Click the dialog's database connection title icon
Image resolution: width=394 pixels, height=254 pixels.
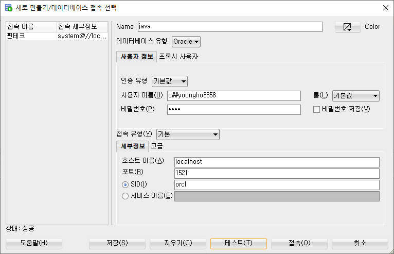9,8
